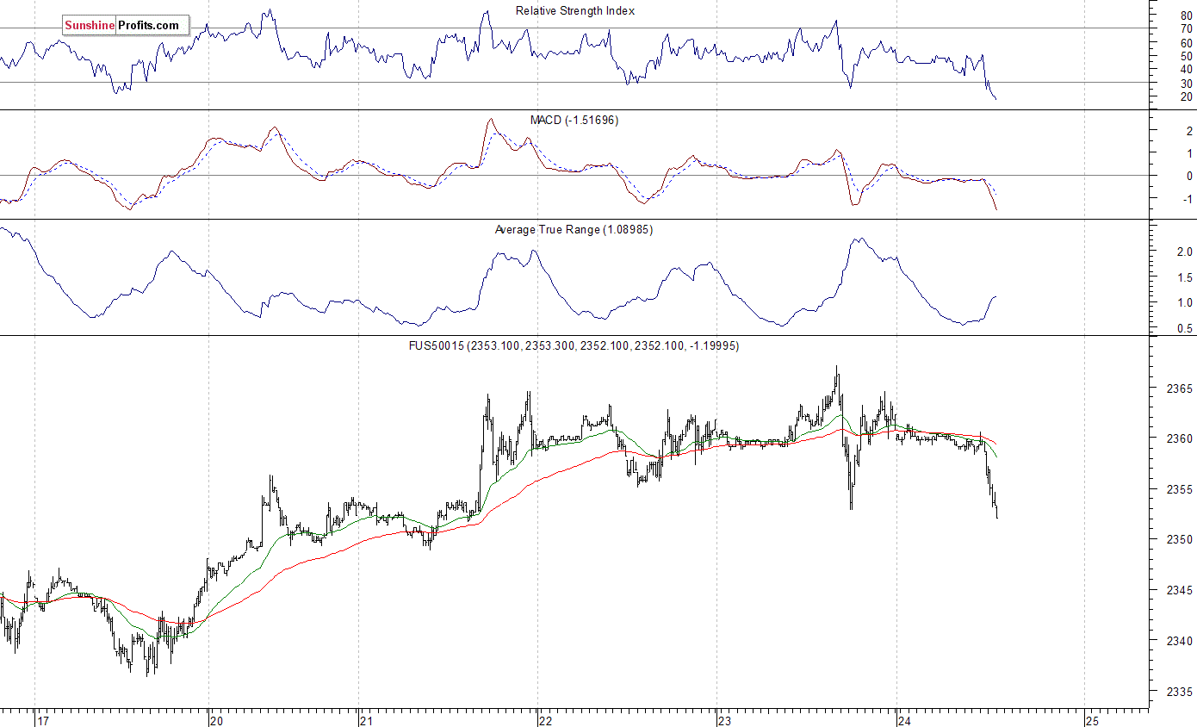
Task: Click the 2360 price axis value
Action: [1178, 438]
